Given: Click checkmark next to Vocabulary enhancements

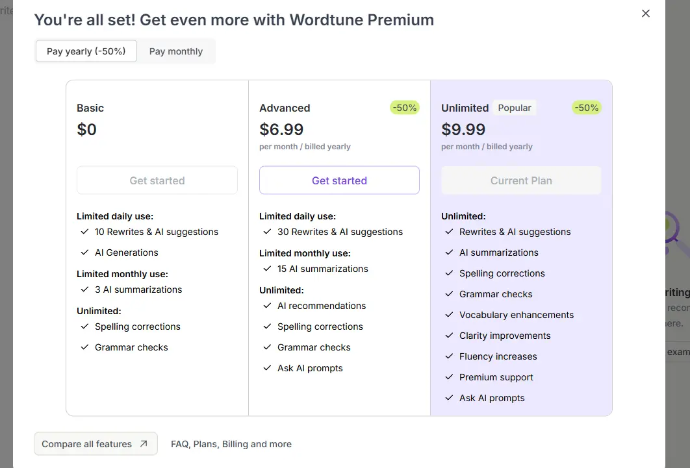Looking at the screenshot, I should tap(449, 315).
